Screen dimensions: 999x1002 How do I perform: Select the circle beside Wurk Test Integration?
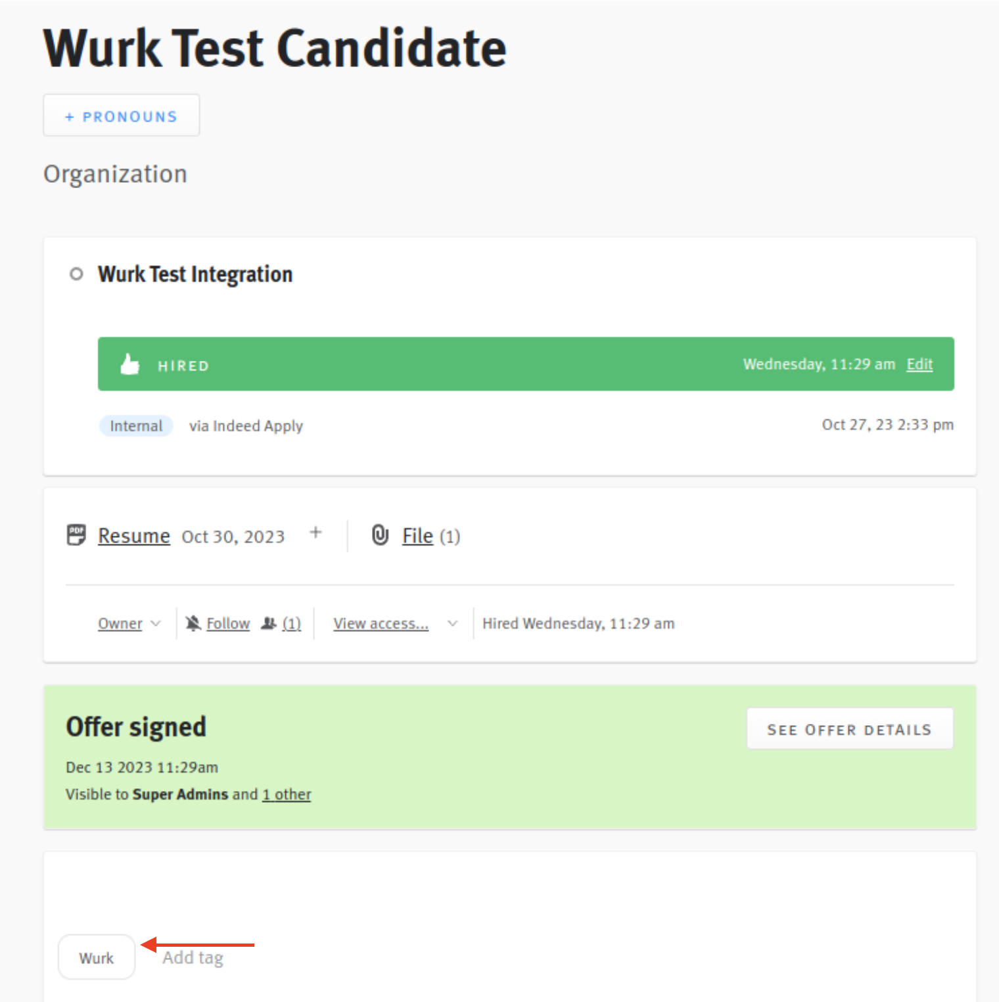tap(76, 274)
